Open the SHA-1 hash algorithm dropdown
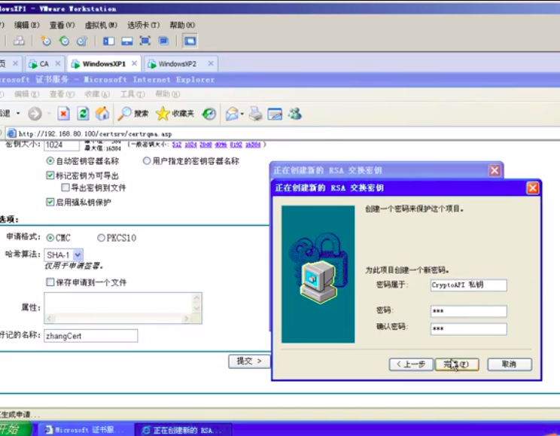 78,255
